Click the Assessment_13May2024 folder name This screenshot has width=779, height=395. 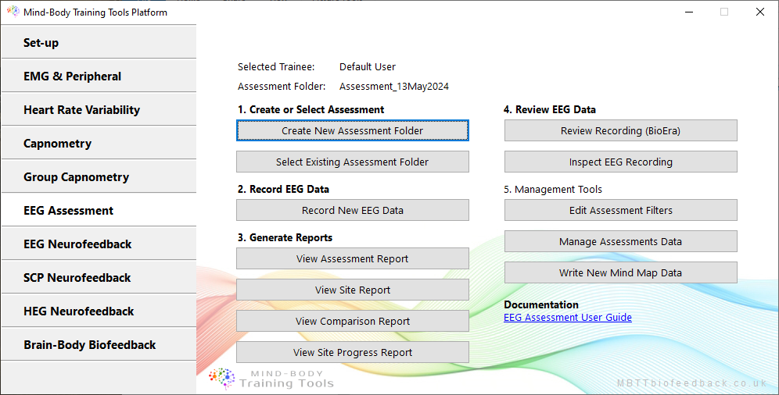coord(394,86)
